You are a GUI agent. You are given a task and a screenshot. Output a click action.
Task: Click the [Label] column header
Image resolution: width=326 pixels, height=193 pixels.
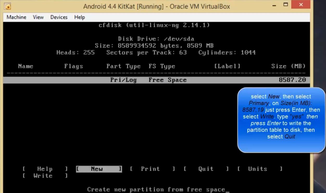tap(227, 66)
